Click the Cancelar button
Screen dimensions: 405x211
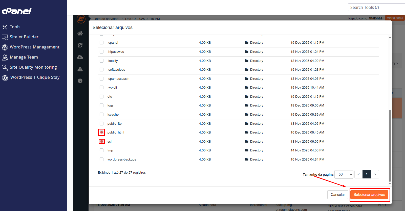click(x=337, y=195)
